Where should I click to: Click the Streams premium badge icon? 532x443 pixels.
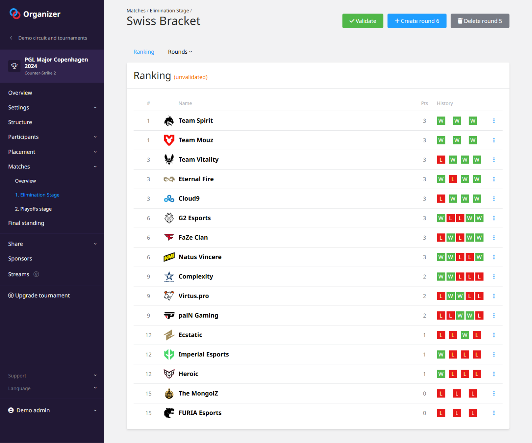36,274
